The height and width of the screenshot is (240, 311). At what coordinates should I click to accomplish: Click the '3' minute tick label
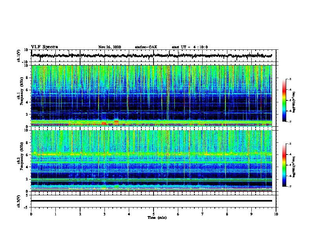104,214
